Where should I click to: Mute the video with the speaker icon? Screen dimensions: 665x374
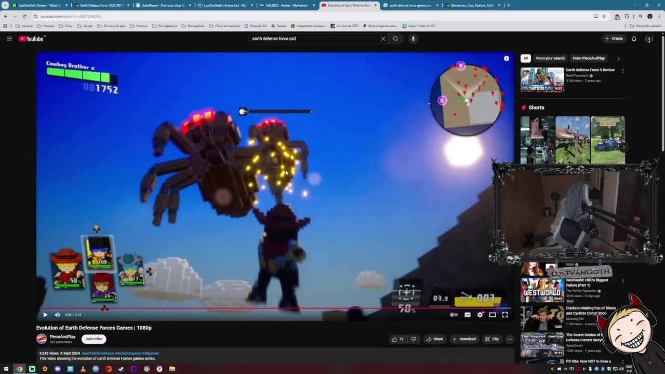coord(57,314)
